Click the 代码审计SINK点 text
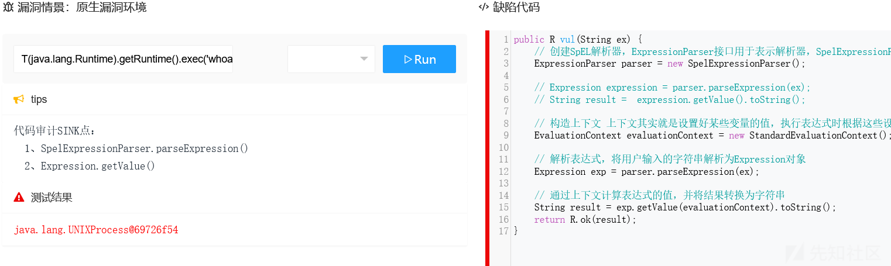 (x=54, y=131)
